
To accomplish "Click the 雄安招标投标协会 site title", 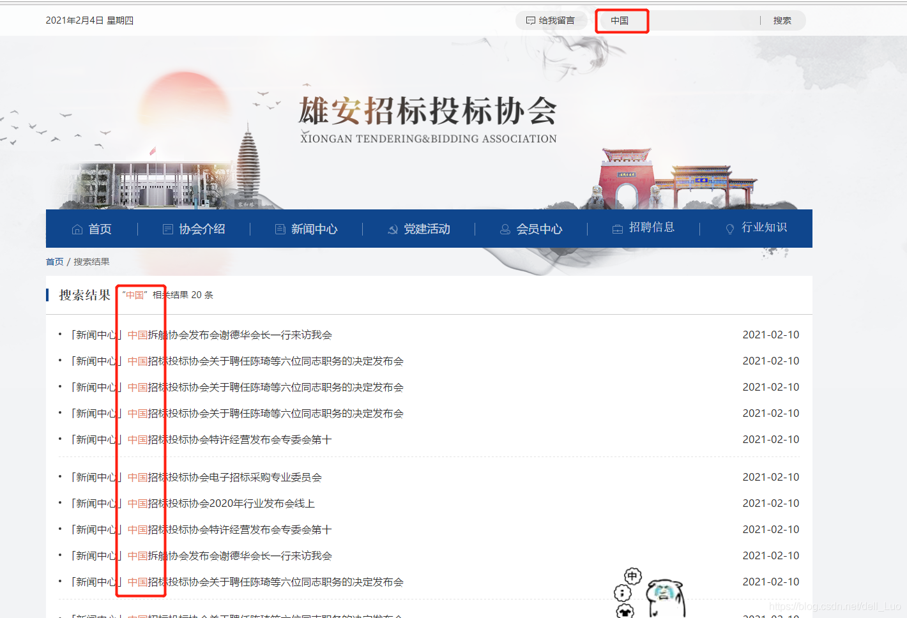I will pyautogui.click(x=428, y=111).
